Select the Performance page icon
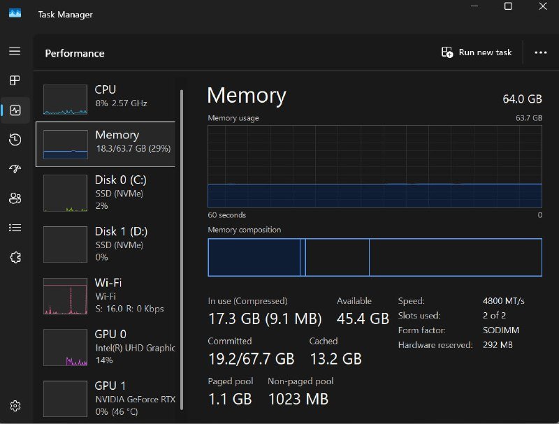 coord(15,110)
